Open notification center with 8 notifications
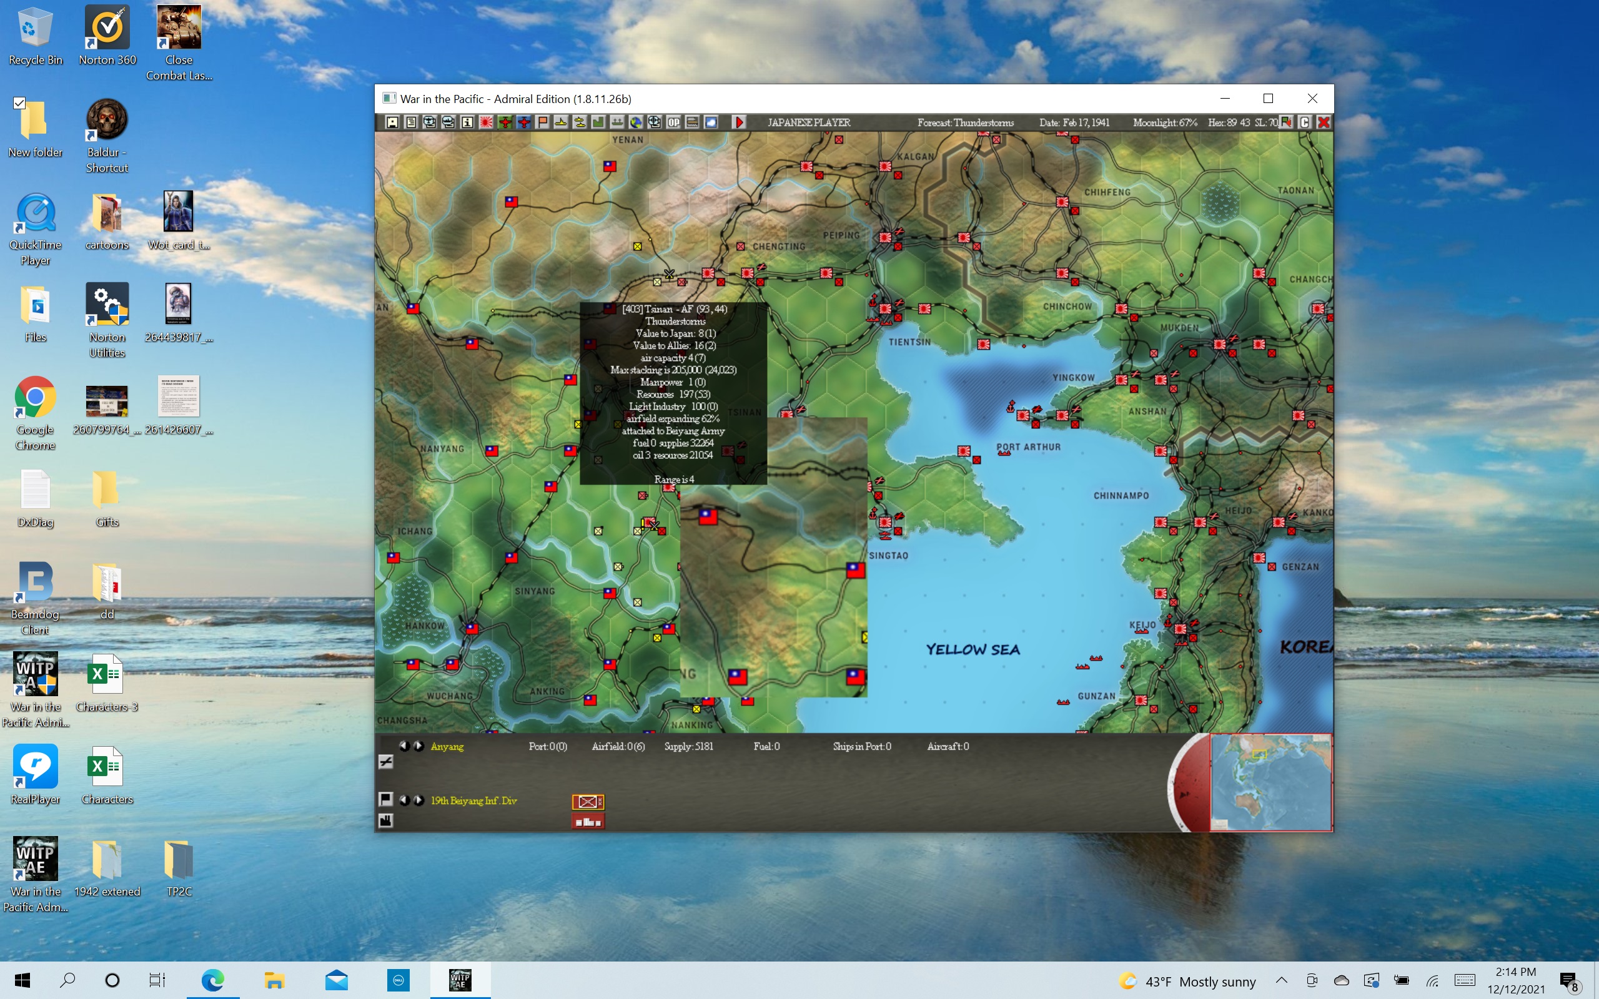The width and height of the screenshot is (1599, 999). point(1569,981)
